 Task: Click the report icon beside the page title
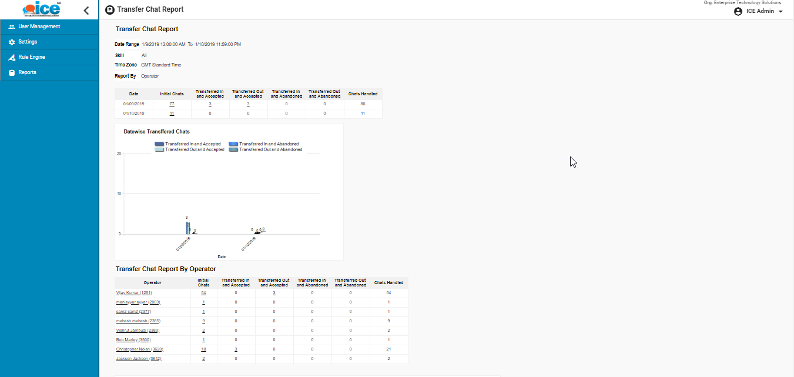click(109, 10)
